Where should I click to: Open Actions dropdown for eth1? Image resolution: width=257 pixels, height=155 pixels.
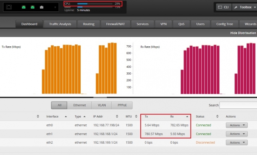coord(237,134)
